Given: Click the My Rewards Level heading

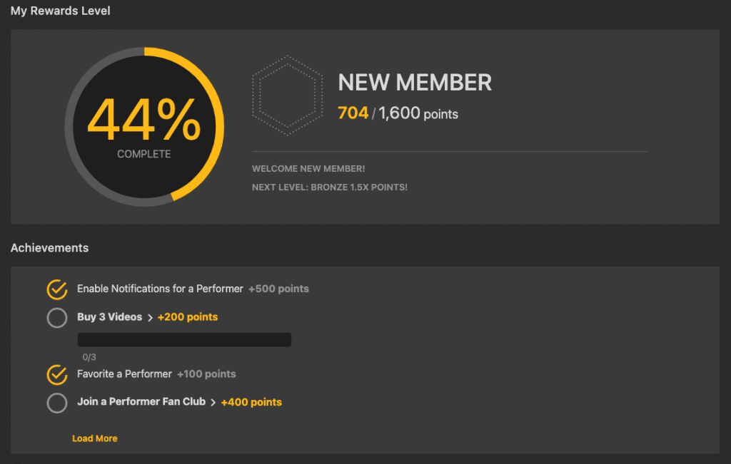Looking at the screenshot, I should [x=61, y=11].
